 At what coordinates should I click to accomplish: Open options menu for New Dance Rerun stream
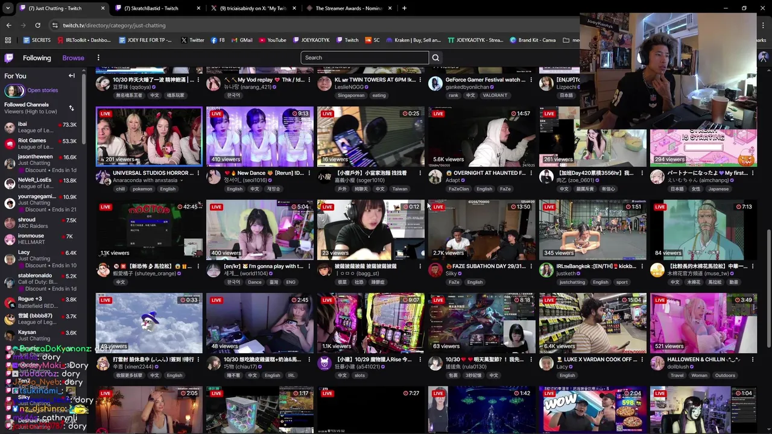coord(309,173)
